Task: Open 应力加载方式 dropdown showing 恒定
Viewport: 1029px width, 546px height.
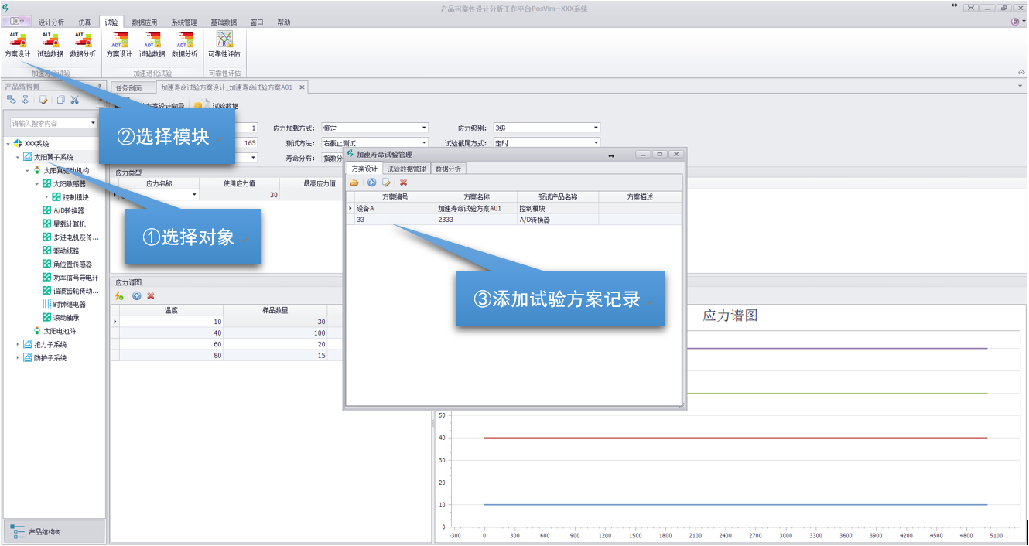Action: [x=424, y=128]
